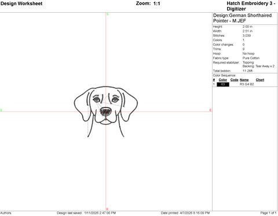Click the 'Design Worksheet' title text
The image size is (278, 216).
click(x=21, y=3)
